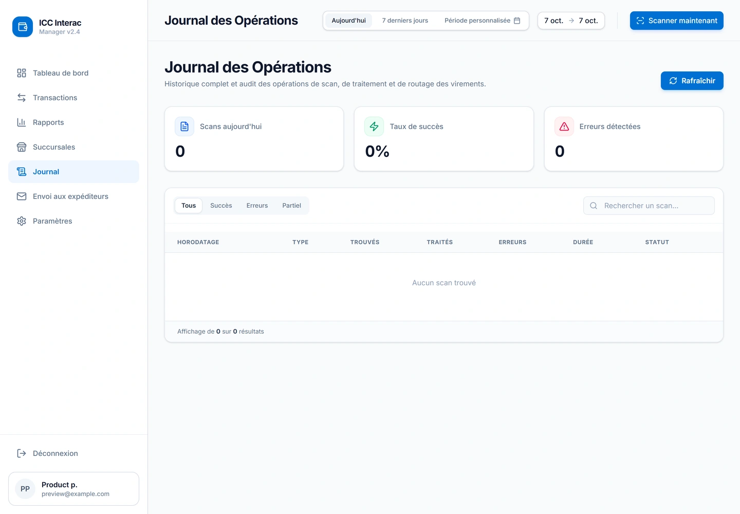Open the 7 oct. date range selector
Viewport: 740px width, 514px height.
click(571, 21)
